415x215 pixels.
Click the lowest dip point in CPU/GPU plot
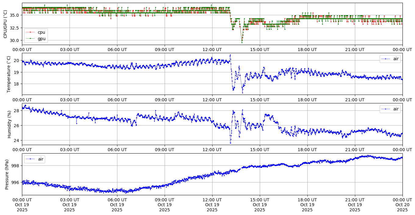point(242,42)
